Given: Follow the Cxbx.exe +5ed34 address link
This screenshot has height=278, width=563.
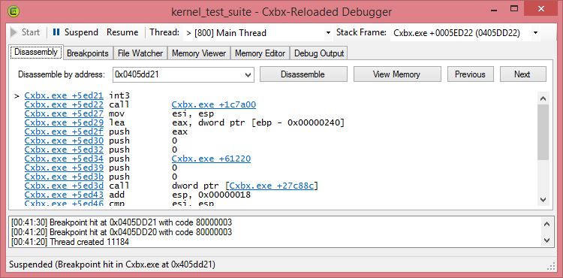Looking at the screenshot, I should coord(64,159).
